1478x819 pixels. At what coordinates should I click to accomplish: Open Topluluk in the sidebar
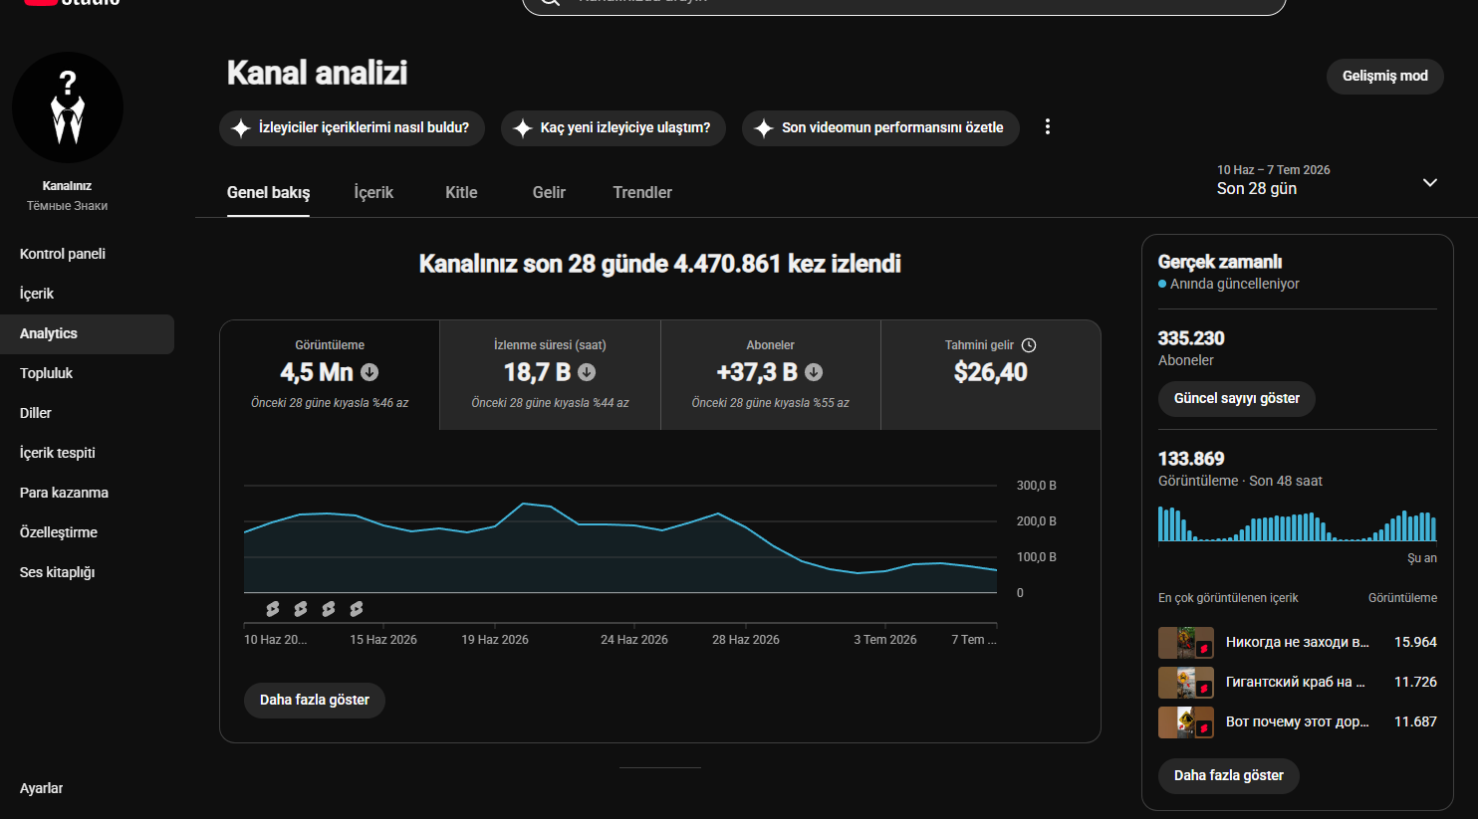click(x=87, y=373)
